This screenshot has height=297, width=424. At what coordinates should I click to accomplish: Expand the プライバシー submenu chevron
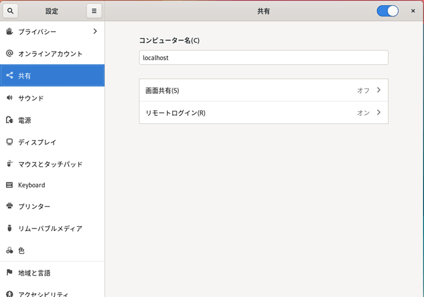pos(95,31)
